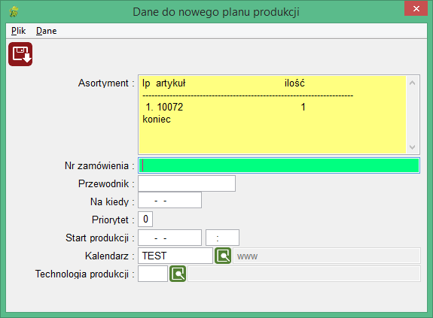Viewport: 433px width, 318px height.
Task: Click scroll up arrow in Asortyment list
Action: coord(412,83)
